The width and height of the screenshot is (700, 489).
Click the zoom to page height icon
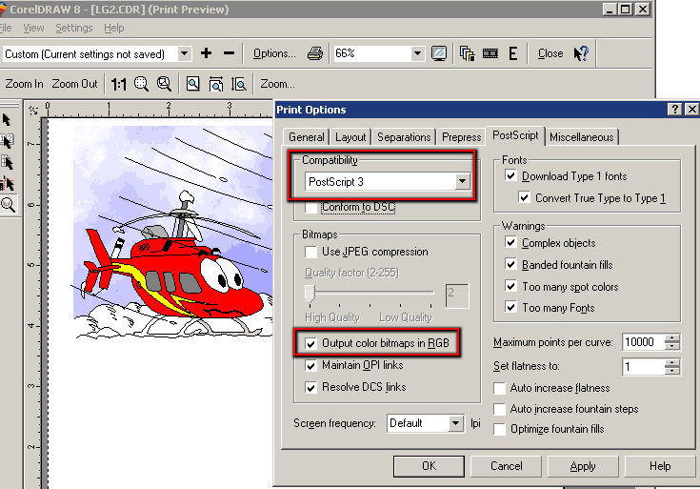239,84
